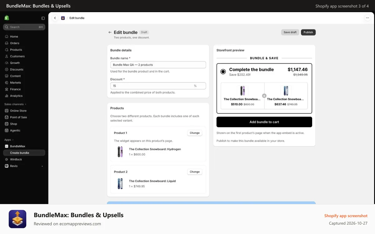Click the BundleMax app icon in sidebar
The width and height of the screenshot is (375, 234).
[7, 146]
